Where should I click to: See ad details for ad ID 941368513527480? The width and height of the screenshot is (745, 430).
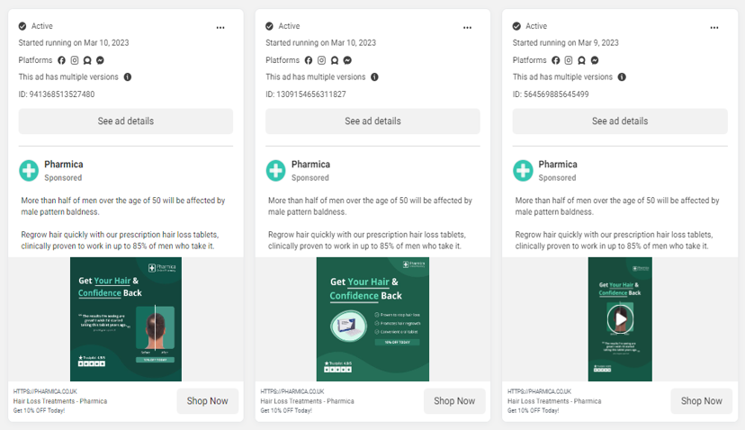tap(125, 121)
